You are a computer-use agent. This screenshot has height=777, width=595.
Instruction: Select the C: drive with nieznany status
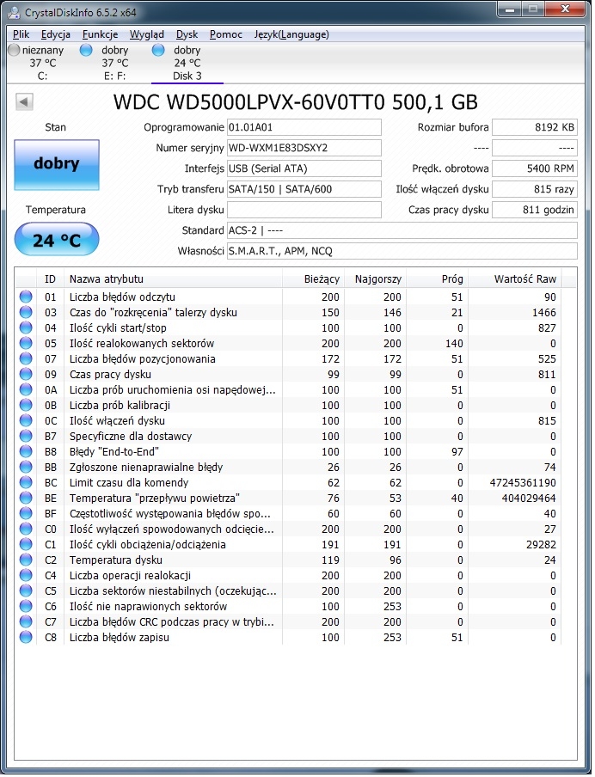pos(42,63)
